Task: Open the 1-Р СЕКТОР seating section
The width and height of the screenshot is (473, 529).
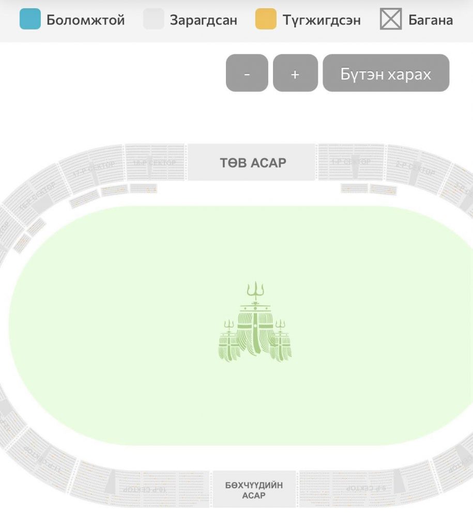Action: coord(350,162)
